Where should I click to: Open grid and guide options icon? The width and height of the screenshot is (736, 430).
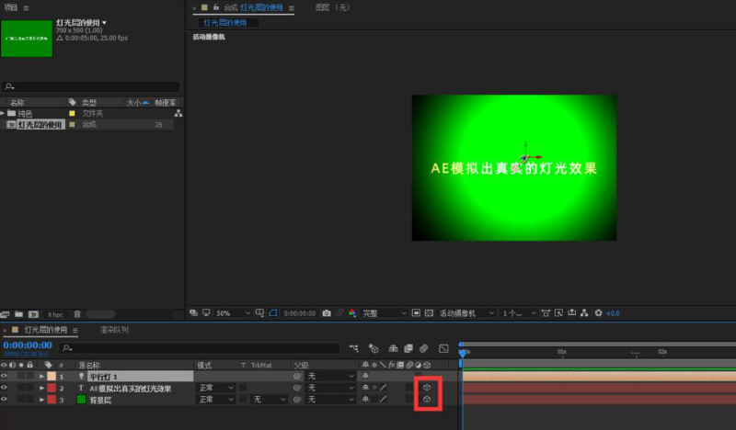[x=259, y=312]
